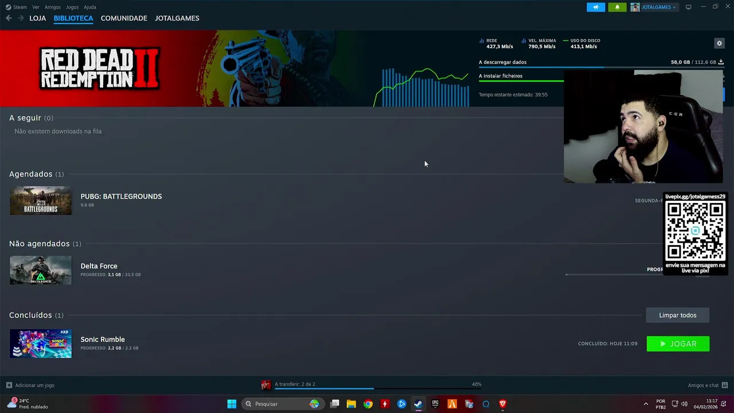Click the Não agendados section header
The image size is (734, 413).
click(x=45, y=244)
